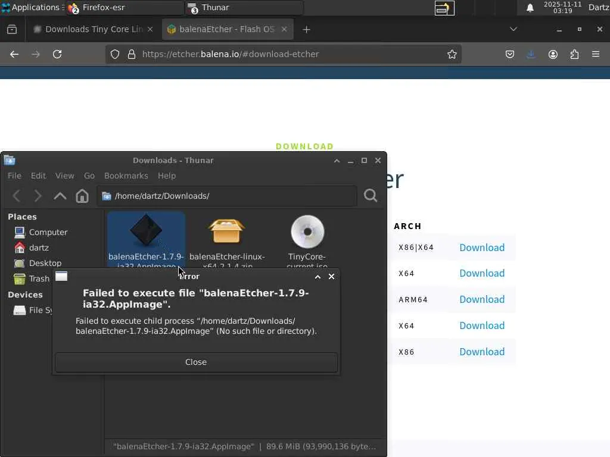Open Firefox hamburger application menu
The image size is (610, 457).
596,54
